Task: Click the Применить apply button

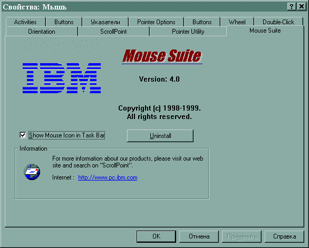Action: pyautogui.click(x=242, y=236)
